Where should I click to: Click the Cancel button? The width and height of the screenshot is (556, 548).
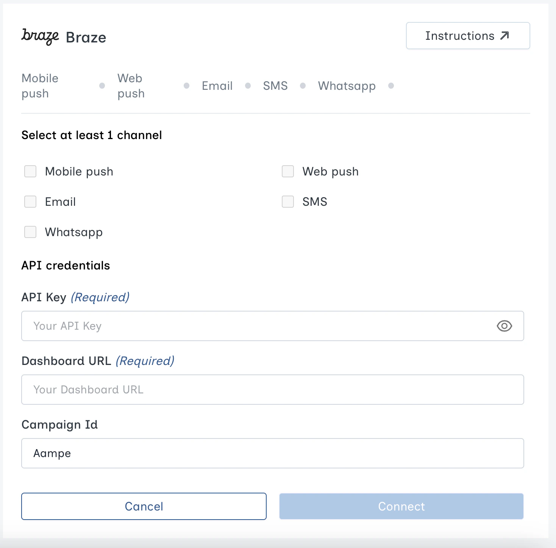pyautogui.click(x=144, y=506)
